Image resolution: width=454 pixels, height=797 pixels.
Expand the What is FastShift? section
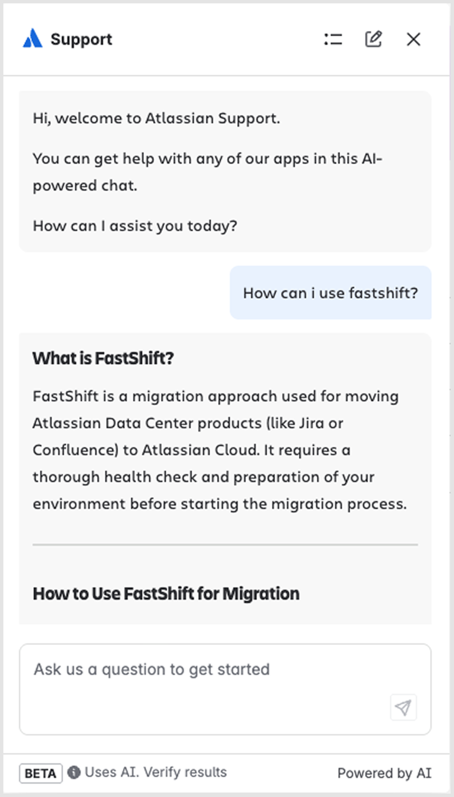(104, 358)
